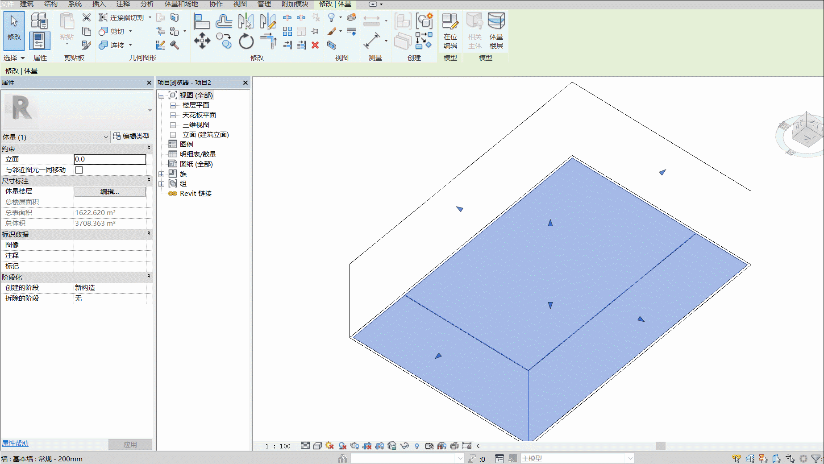The width and height of the screenshot is (824, 464).
Task: Delete selected element with red X
Action: [315, 45]
